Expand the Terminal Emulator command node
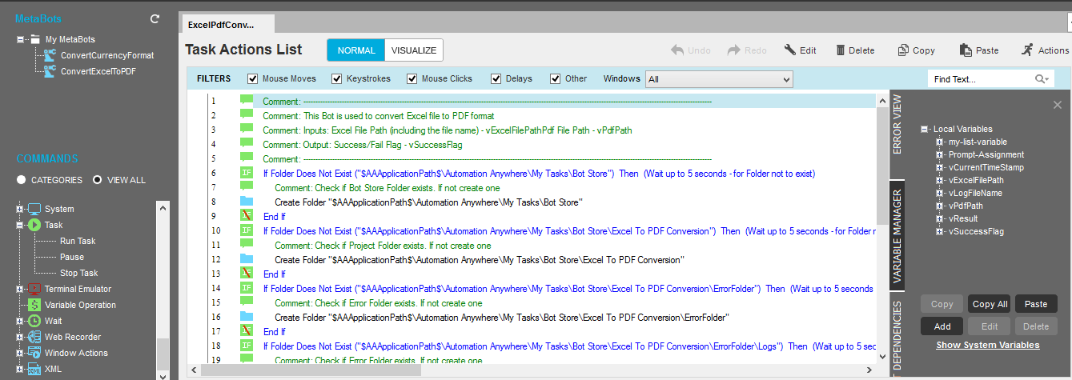This screenshot has width=1072, height=380. 20,289
